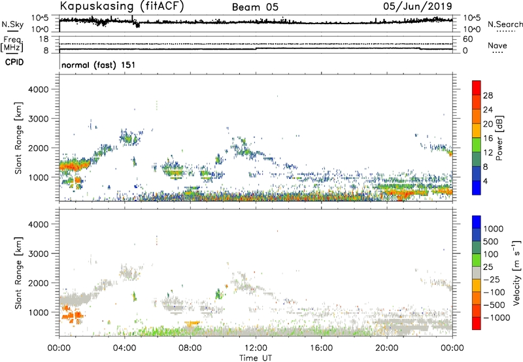Image resolution: width=523 pixels, height=362 pixels.
Task: Click the '08:00' time axis tick label
Action: [190, 348]
